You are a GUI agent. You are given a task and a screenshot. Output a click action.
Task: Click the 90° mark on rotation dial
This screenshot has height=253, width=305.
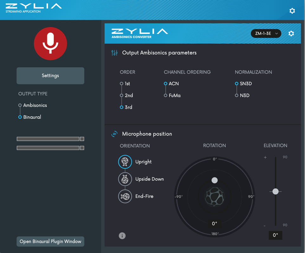pos(251,197)
